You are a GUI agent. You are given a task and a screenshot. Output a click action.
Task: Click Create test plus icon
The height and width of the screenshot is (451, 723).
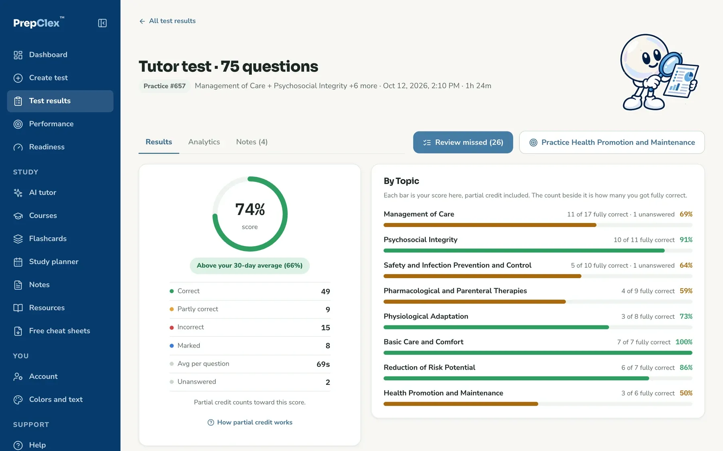pyautogui.click(x=18, y=78)
